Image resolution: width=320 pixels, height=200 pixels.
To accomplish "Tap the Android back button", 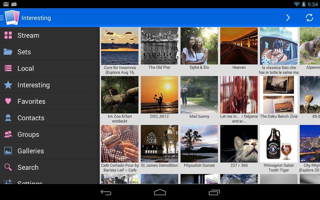I will point(106,192).
